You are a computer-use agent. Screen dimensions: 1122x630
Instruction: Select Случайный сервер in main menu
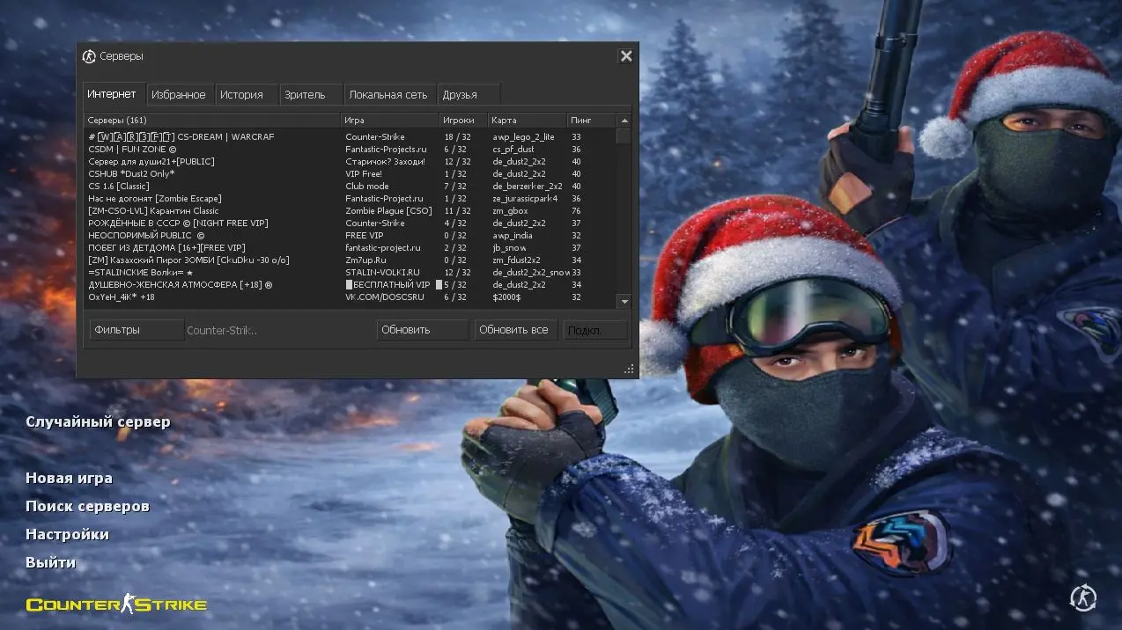point(98,421)
